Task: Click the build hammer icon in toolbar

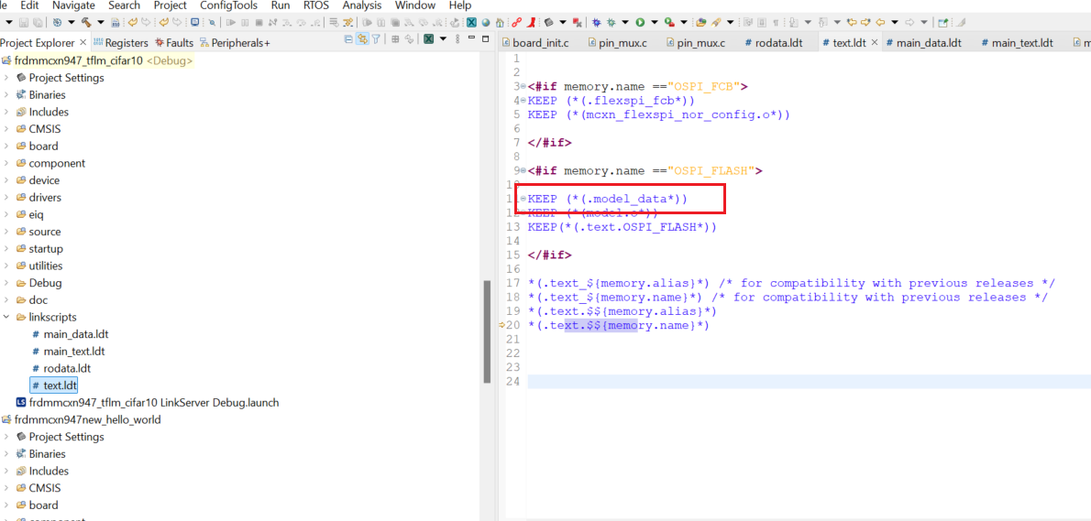Action: pyautogui.click(x=86, y=22)
